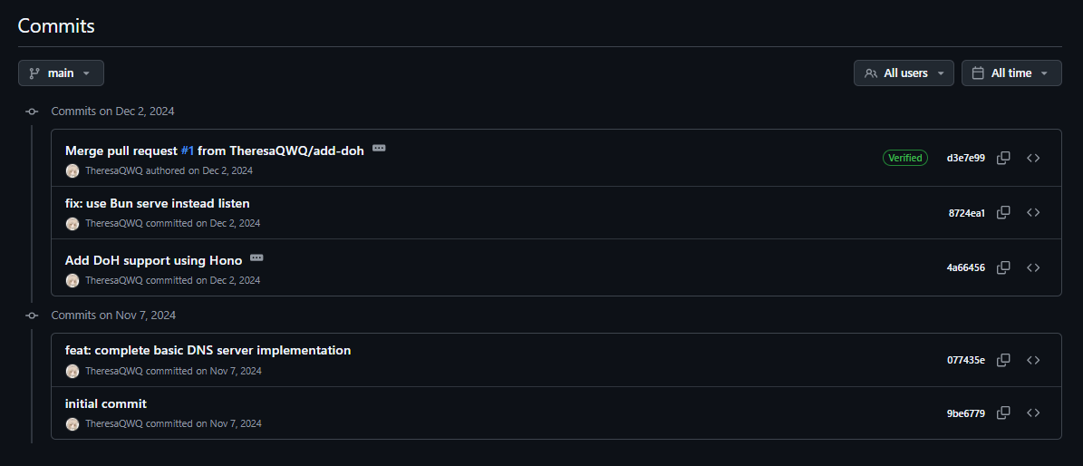
Task: Open the 'initial commit' commit
Action: (105, 403)
